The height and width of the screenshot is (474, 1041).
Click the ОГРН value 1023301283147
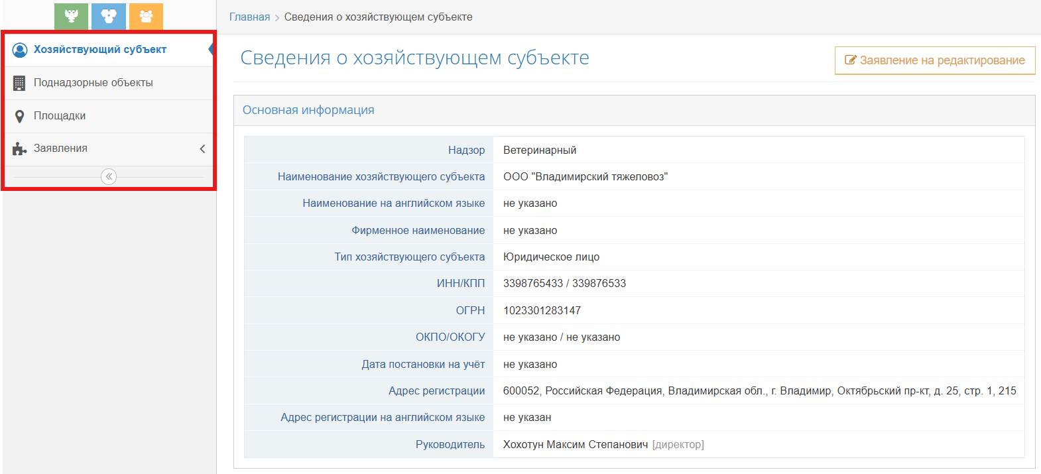(542, 310)
